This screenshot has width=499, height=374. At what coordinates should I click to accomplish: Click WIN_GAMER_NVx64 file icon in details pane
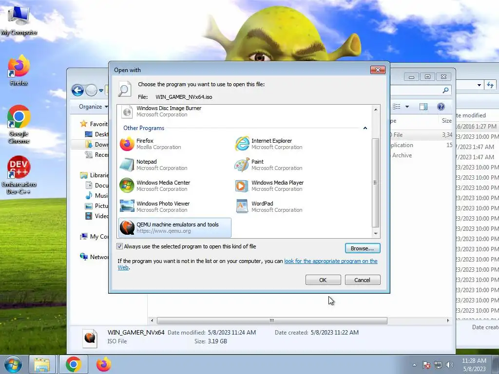coord(90,338)
